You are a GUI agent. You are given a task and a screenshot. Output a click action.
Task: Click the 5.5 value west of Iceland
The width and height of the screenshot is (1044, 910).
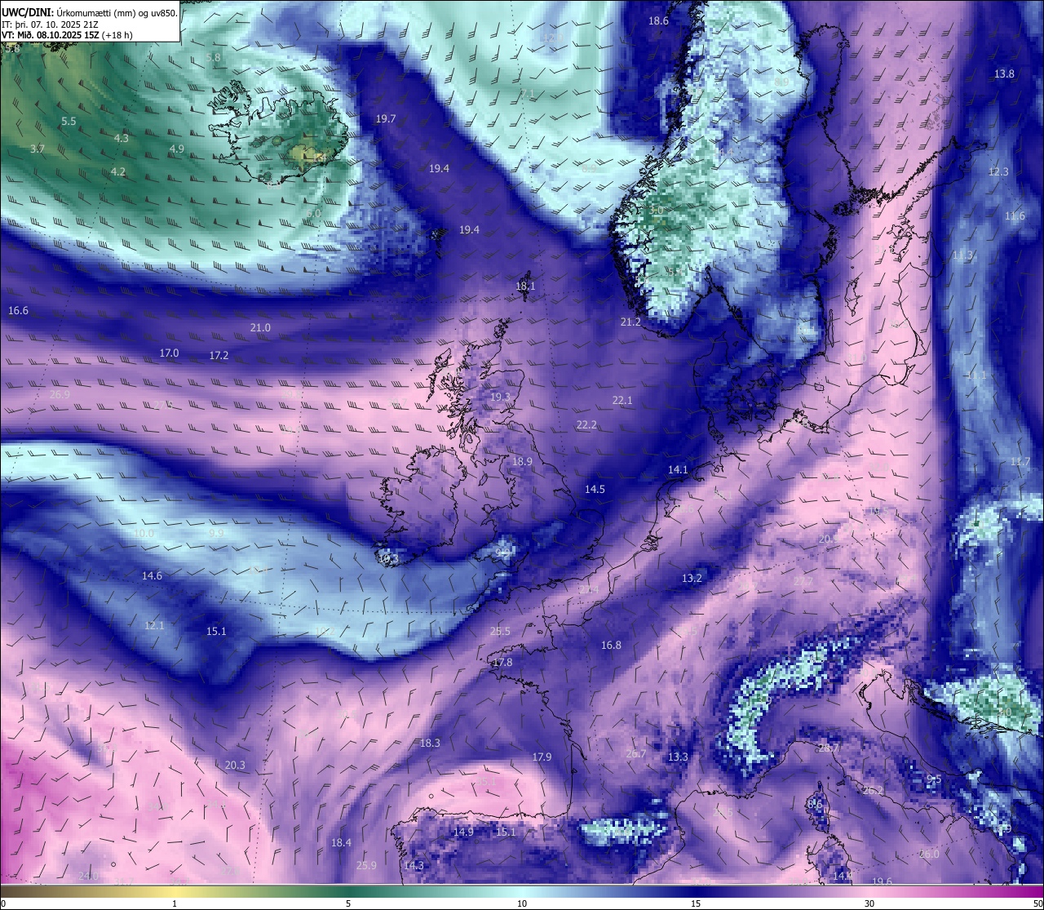point(69,122)
